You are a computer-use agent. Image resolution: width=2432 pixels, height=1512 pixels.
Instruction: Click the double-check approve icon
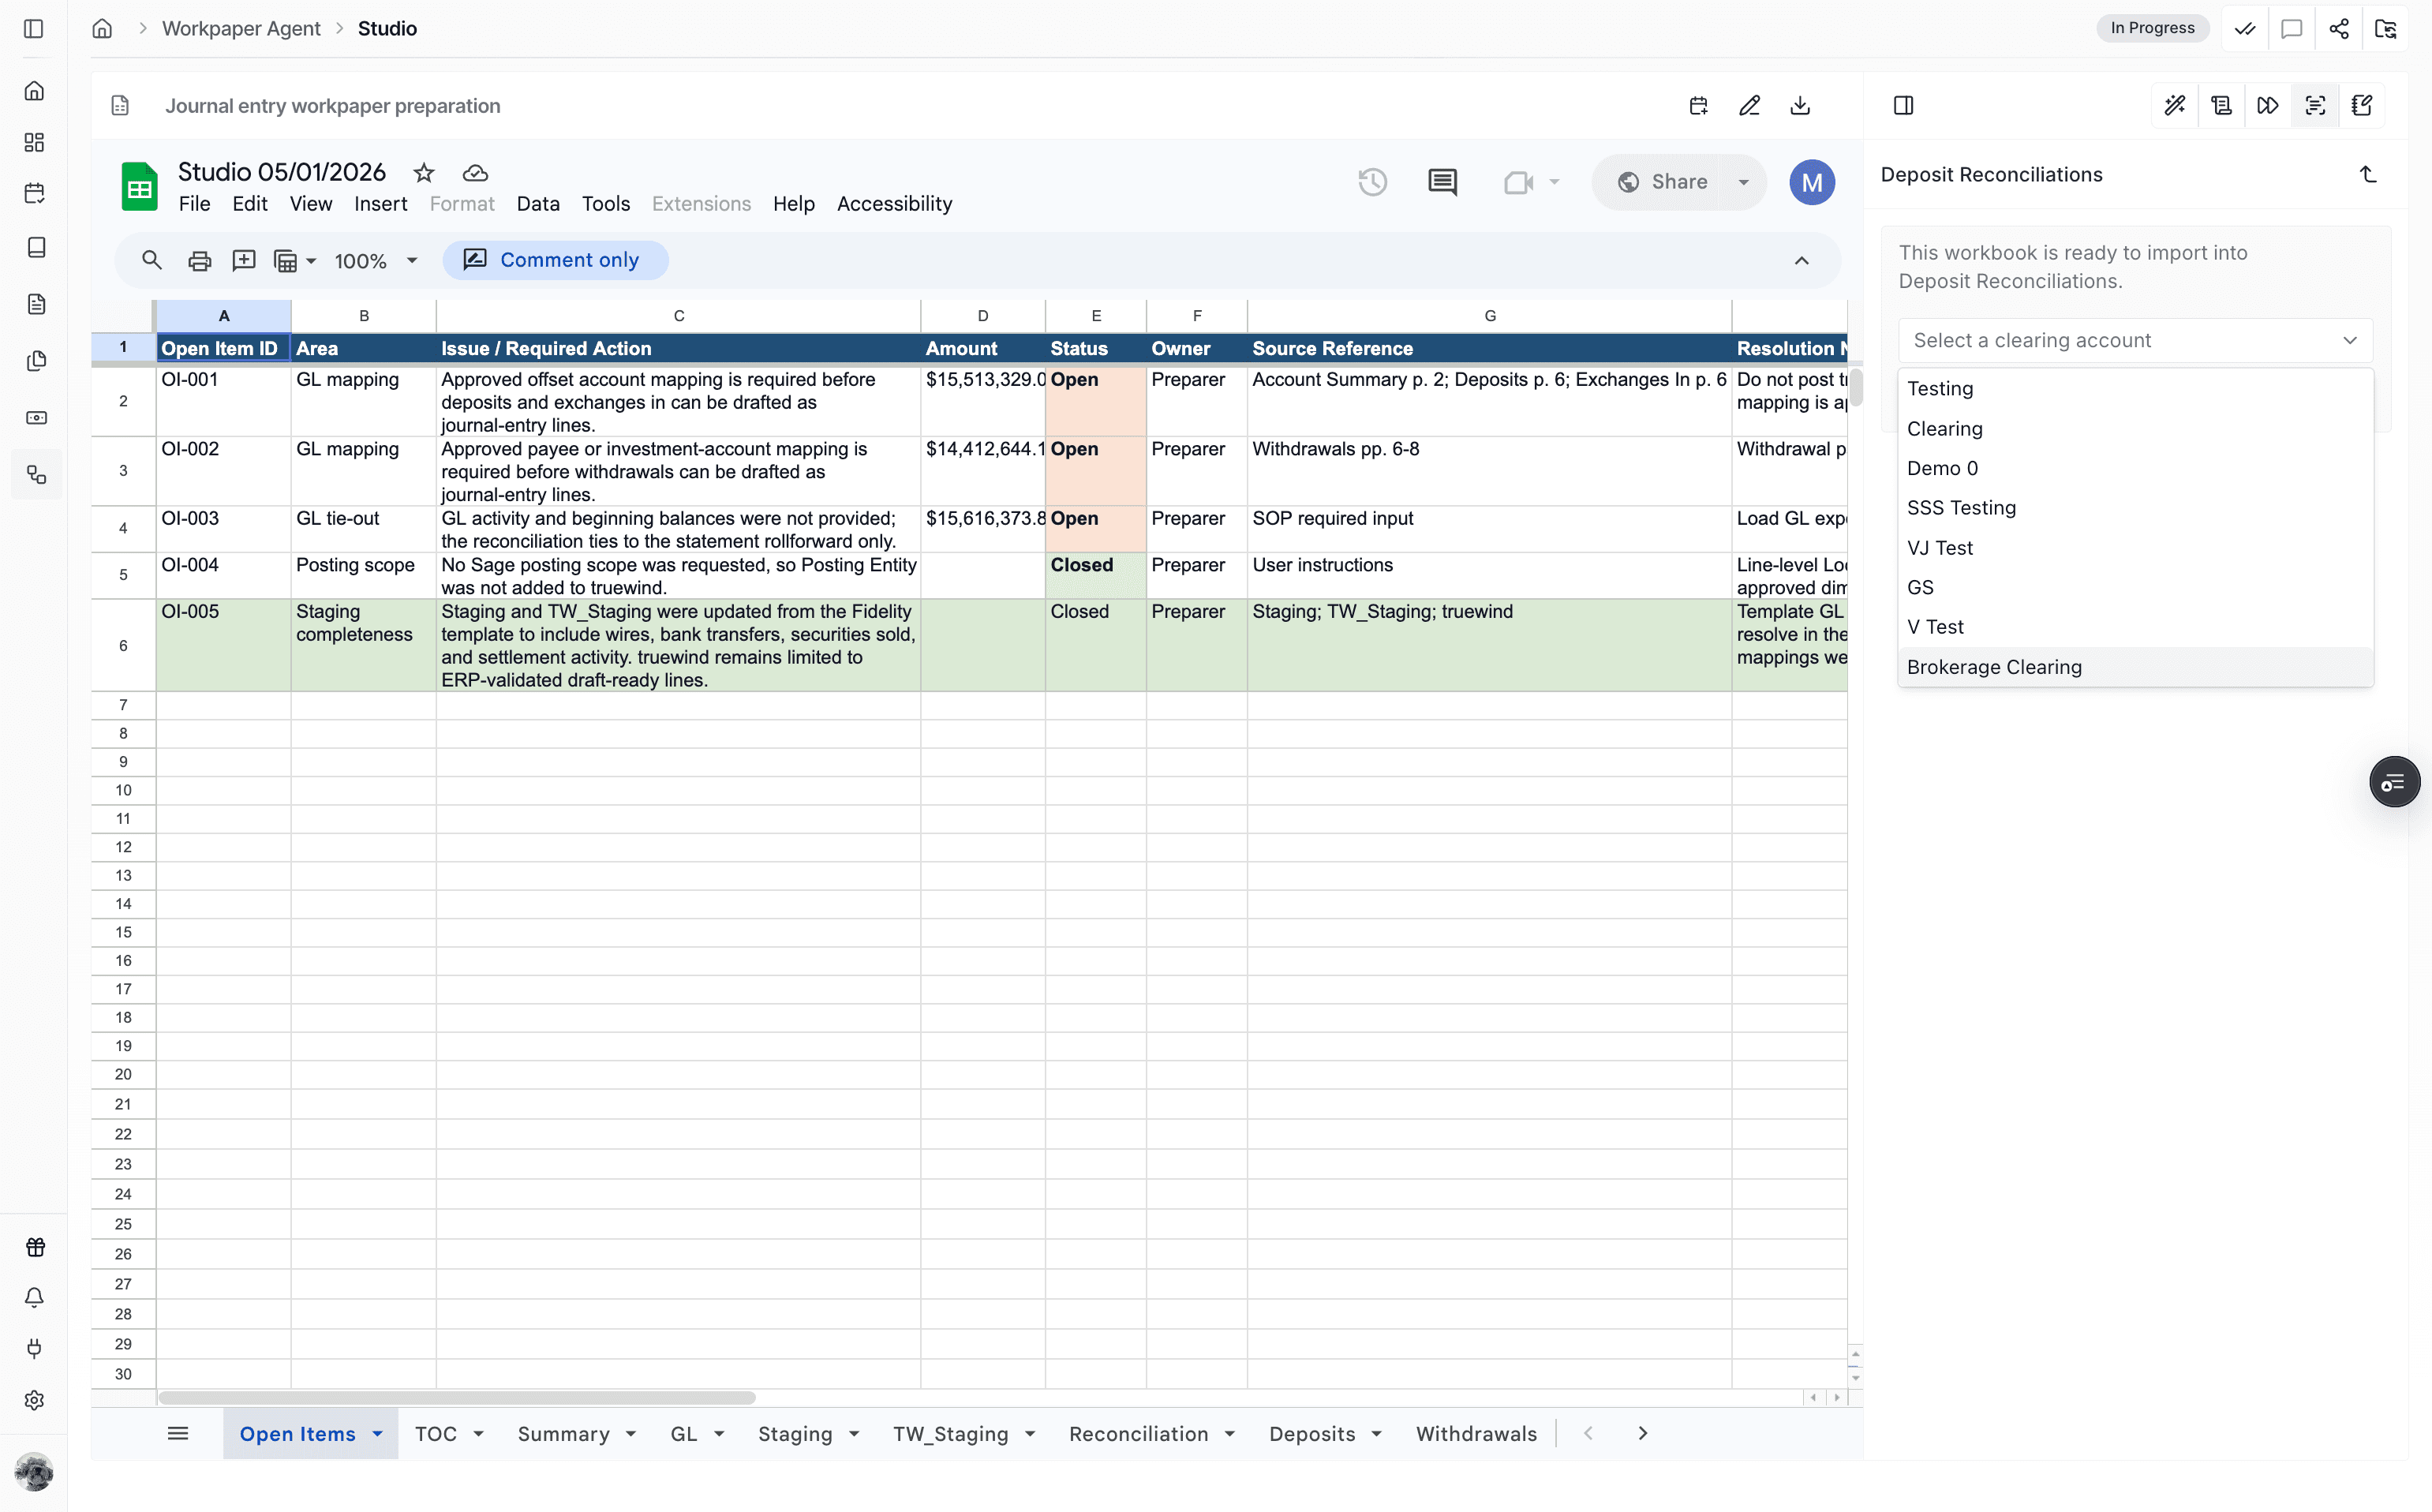[x=2245, y=28]
